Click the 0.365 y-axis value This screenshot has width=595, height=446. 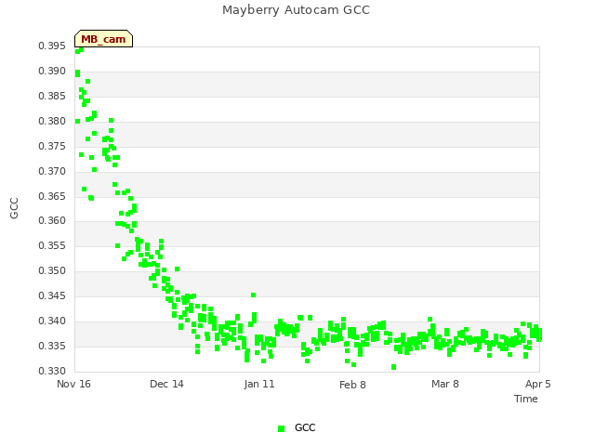click(52, 196)
